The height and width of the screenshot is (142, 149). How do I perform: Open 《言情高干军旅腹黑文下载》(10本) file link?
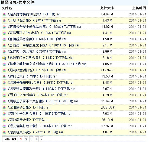click(x=44, y=45)
